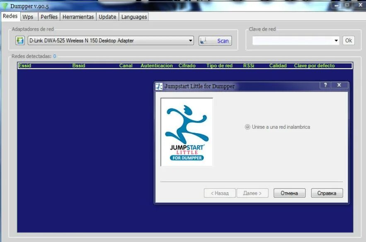Minimize the Dumpper window
366x242 pixels.
(x=337, y=5)
